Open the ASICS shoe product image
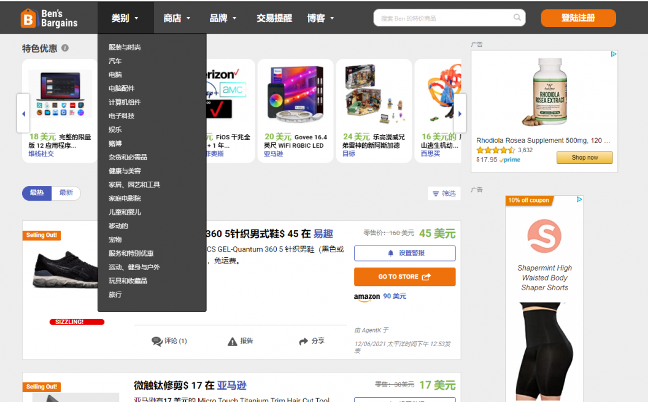The height and width of the screenshot is (402, 648). pos(65,269)
